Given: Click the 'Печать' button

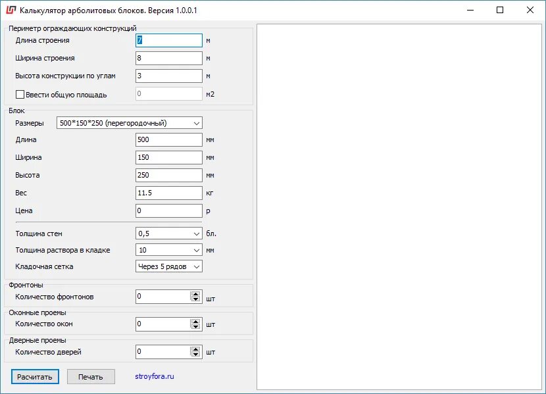Looking at the screenshot, I should pyautogui.click(x=91, y=377).
